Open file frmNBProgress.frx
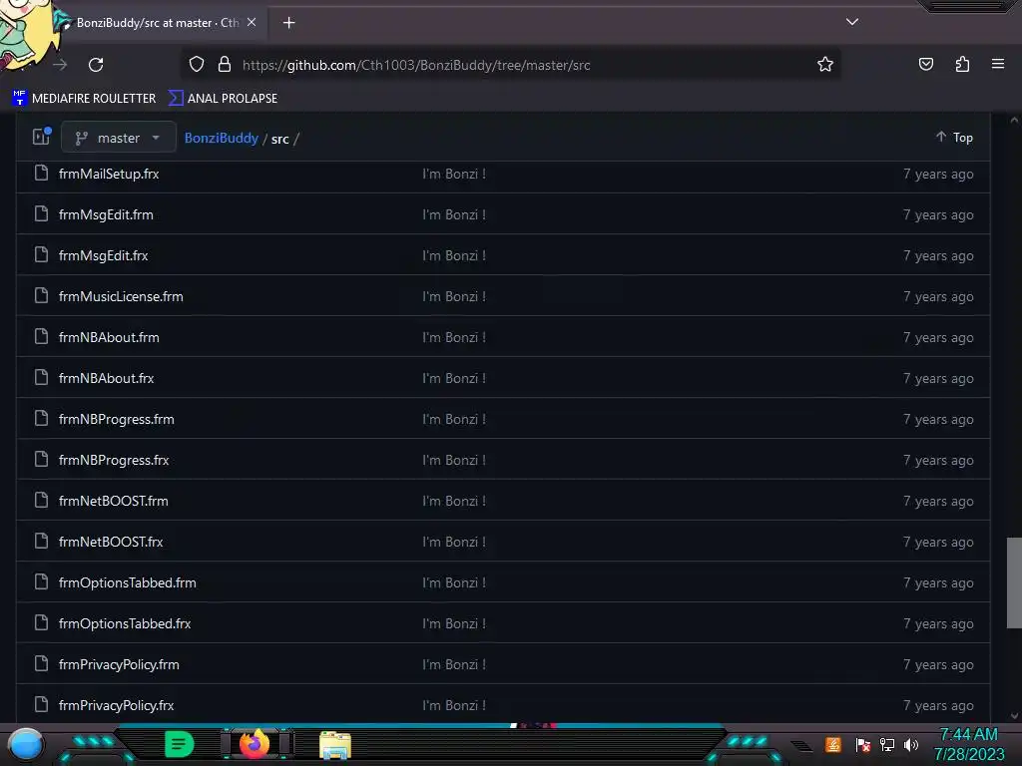The width and height of the screenshot is (1022, 766). pyautogui.click(x=114, y=461)
